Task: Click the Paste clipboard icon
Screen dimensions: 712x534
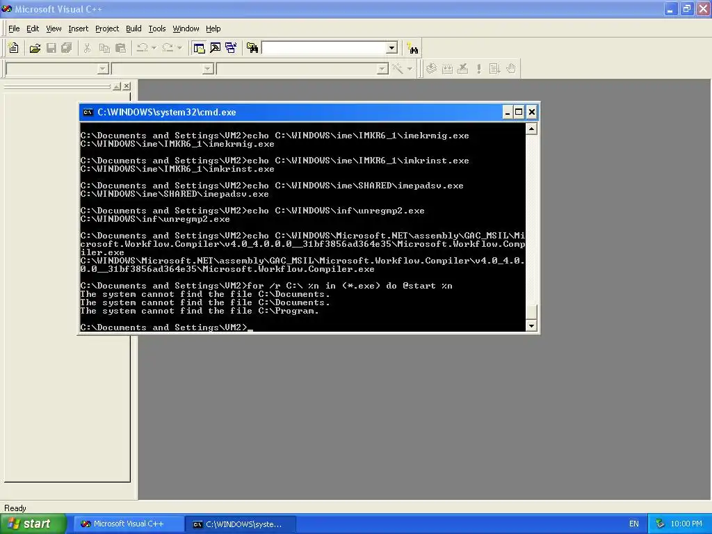Action: 120,48
